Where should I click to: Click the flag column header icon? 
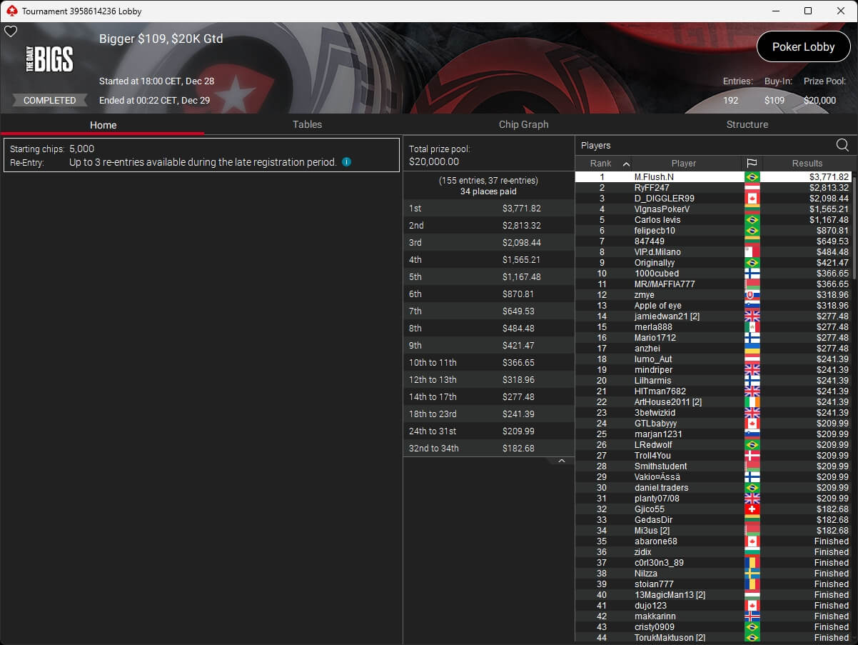point(752,164)
